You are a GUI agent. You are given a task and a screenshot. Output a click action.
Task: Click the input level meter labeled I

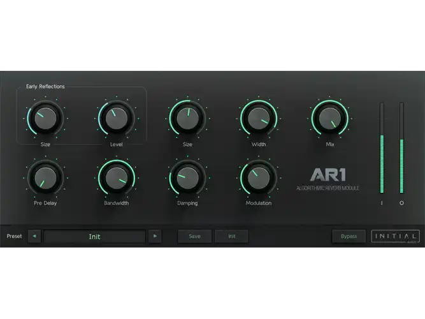coord(382,148)
